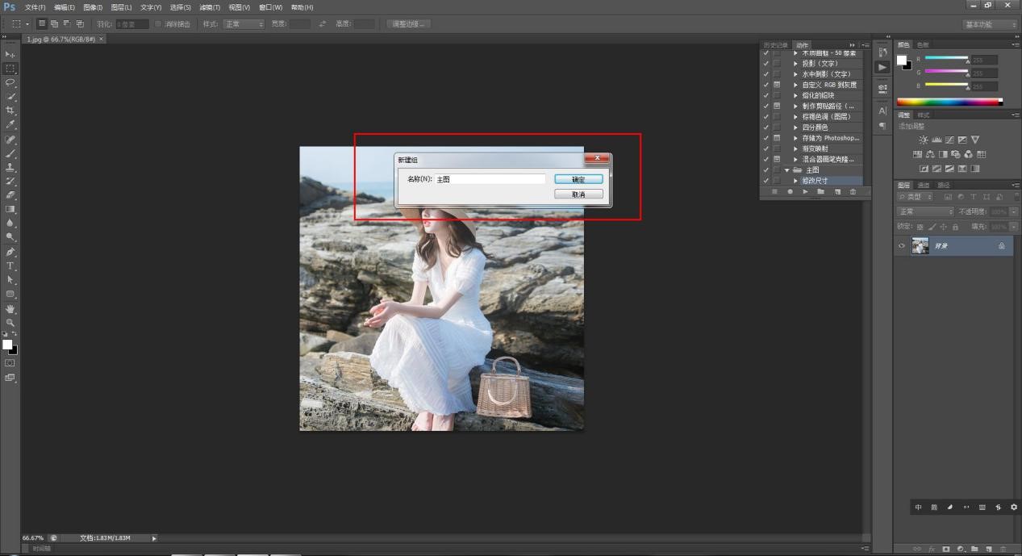Expand the 修改尺寸 action
Screen dimensions: 1022x556
click(x=795, y=181)
